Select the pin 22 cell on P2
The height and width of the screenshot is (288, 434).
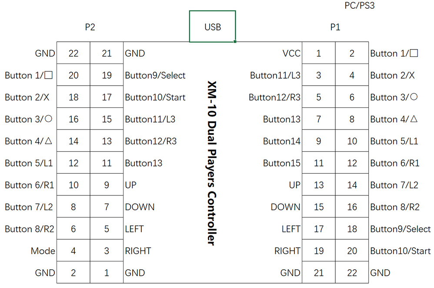[73, 53]
